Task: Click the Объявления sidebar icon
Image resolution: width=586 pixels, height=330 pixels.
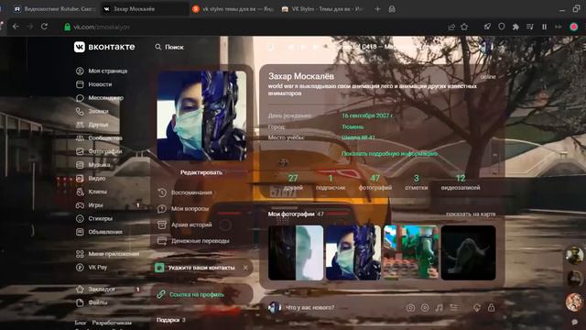Action: pyautogui.click(x=80, y=232)
